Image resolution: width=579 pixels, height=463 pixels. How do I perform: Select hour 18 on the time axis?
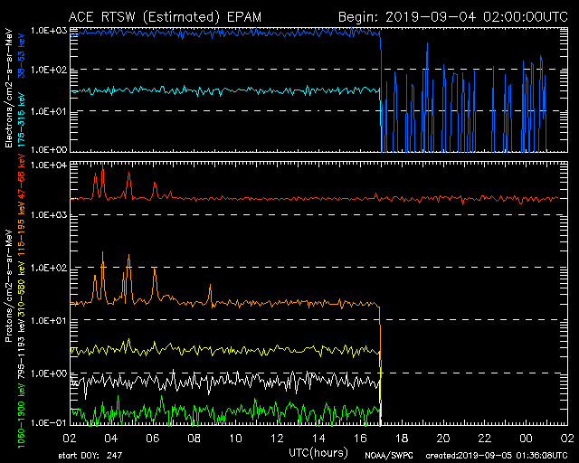(x=402, y=438)
